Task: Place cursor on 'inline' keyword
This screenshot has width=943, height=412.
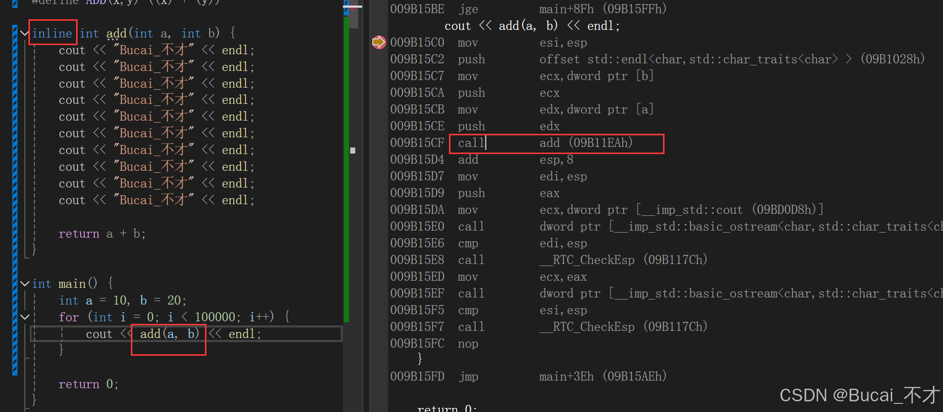Action: 52,33
